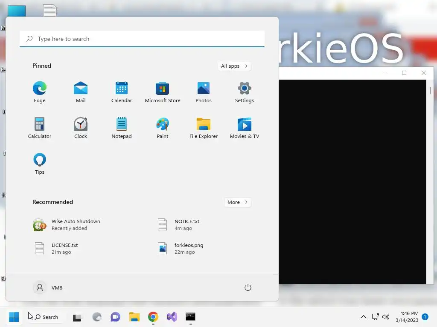Switch to Google Chrome in taskbar
The height and width of the screenshot is (327, 437).
click(153, 317)
